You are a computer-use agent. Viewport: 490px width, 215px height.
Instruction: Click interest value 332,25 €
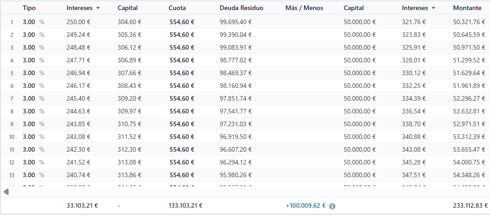pyautogui.click(x=414, y=86)
